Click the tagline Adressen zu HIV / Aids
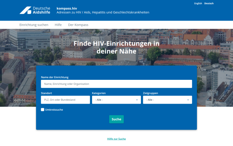Screen dimensions: 233x146 pyautogui.click(x=103, y=12)
